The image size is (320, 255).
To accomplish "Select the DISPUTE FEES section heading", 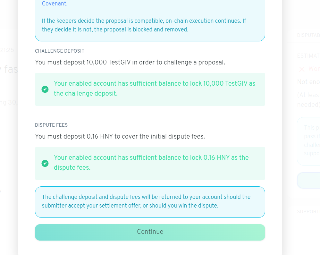I will pos(51,125).
